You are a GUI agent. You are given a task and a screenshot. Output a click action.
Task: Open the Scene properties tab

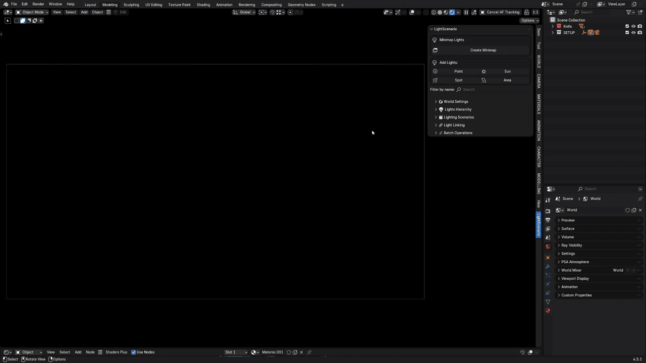tap(548, 237)
